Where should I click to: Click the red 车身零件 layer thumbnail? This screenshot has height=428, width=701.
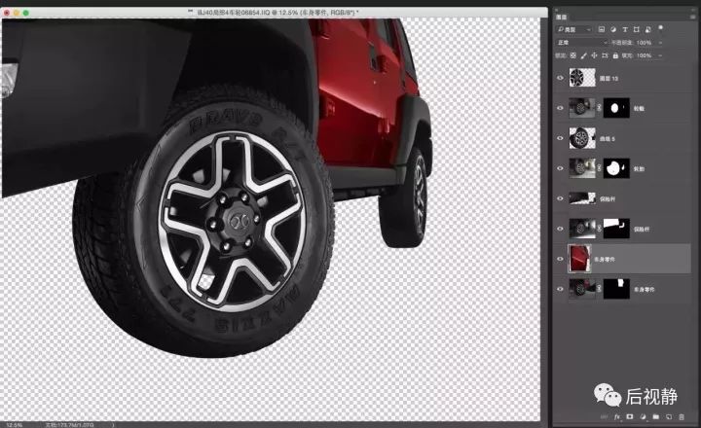pos(579,259)
